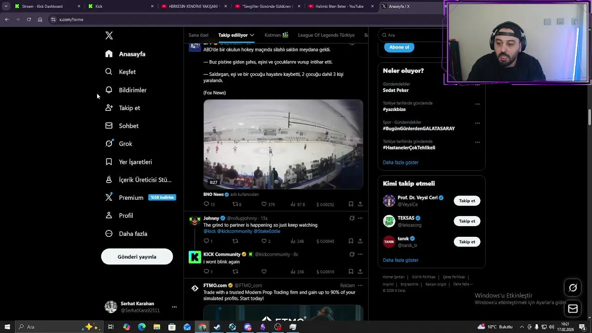Image resolution: width=592 pixels, height=333 pixels.
Task: Click the Gönderi yayınla button
Action: [x=137, y=257]
